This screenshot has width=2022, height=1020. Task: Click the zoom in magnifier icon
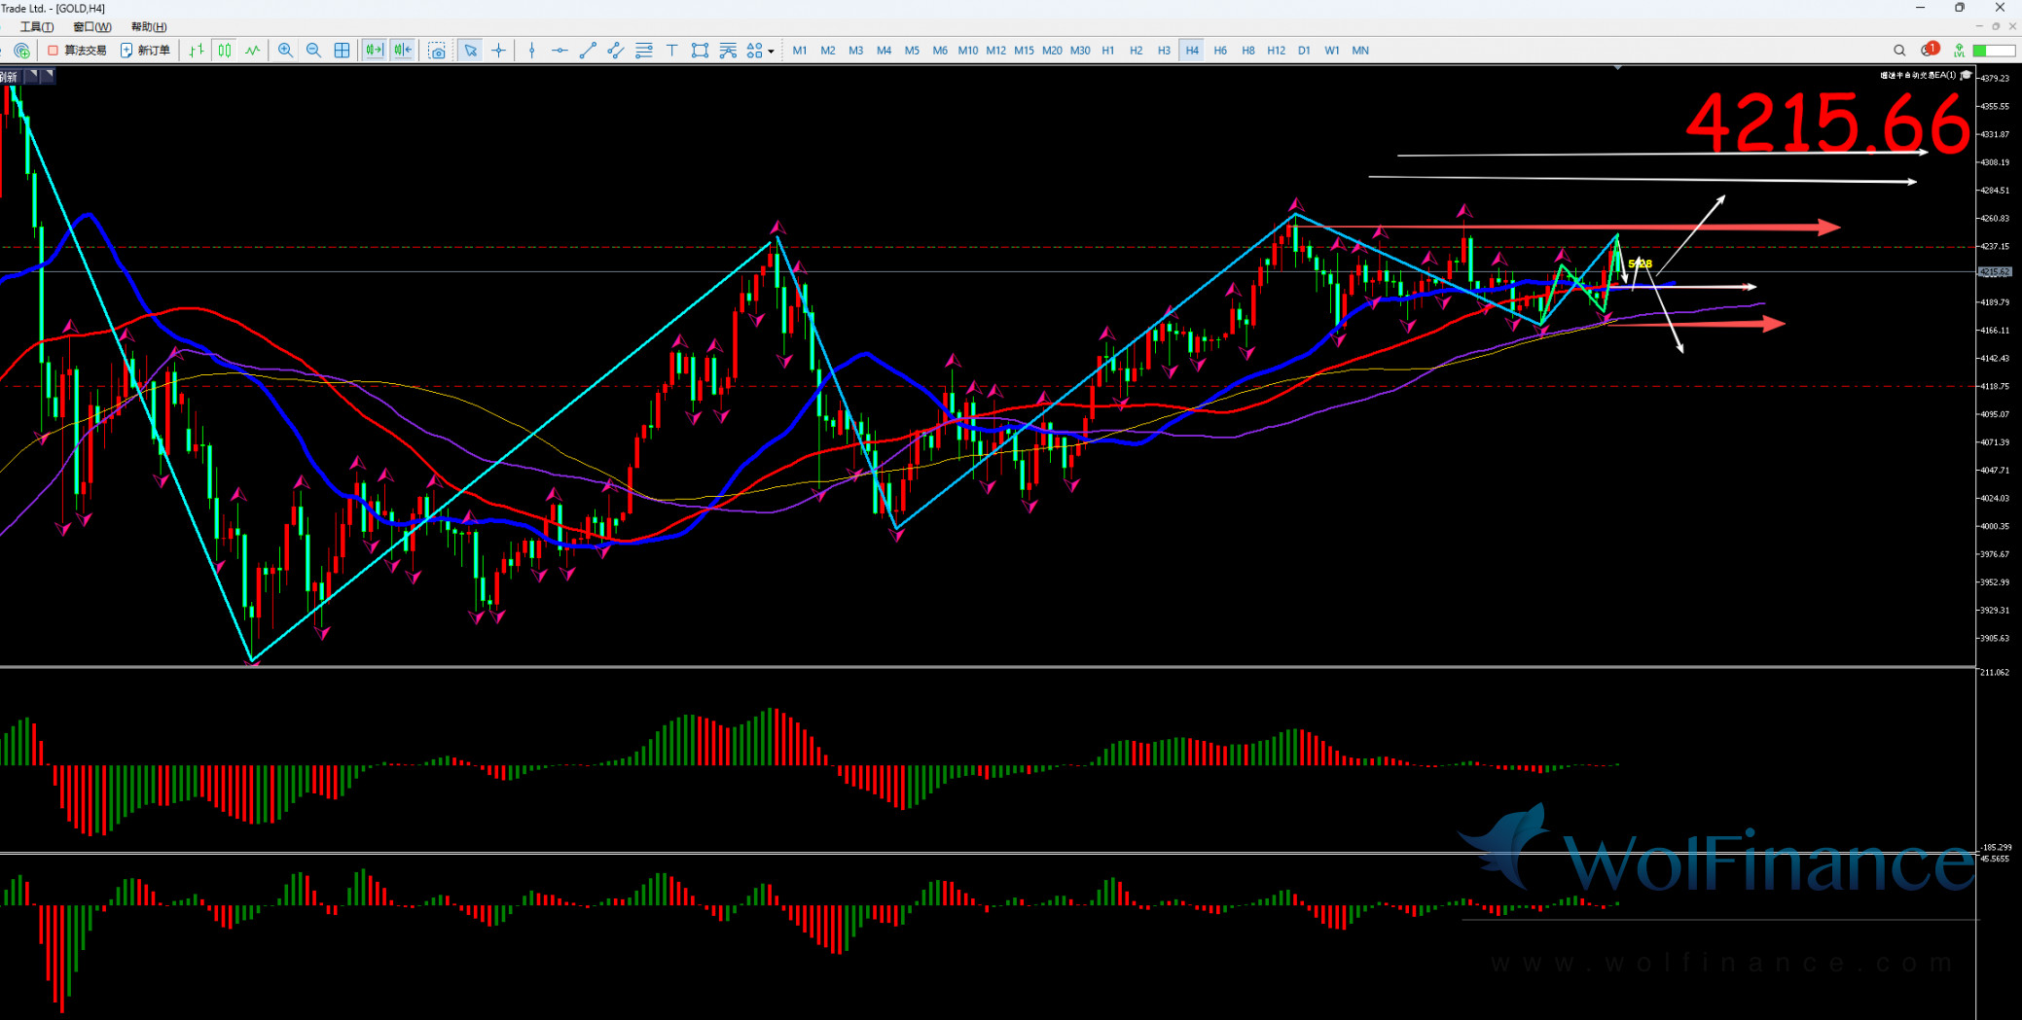tap(285, 51)
